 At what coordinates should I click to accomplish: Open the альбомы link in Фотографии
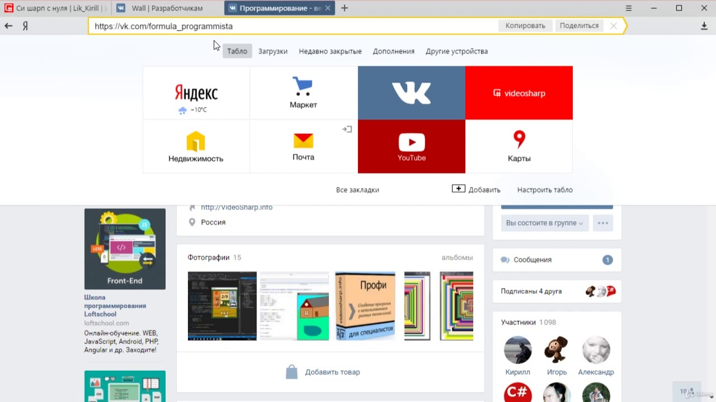tap(457, 257)
